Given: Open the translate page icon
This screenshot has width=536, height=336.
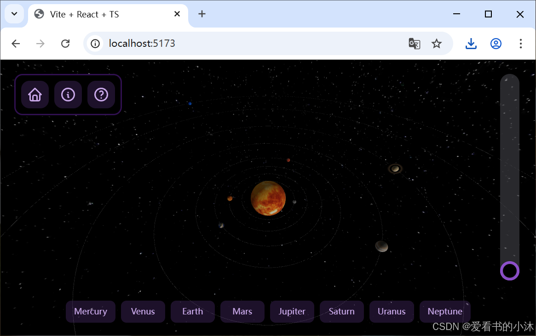Looking at the screenshot, I should (414, 44).
